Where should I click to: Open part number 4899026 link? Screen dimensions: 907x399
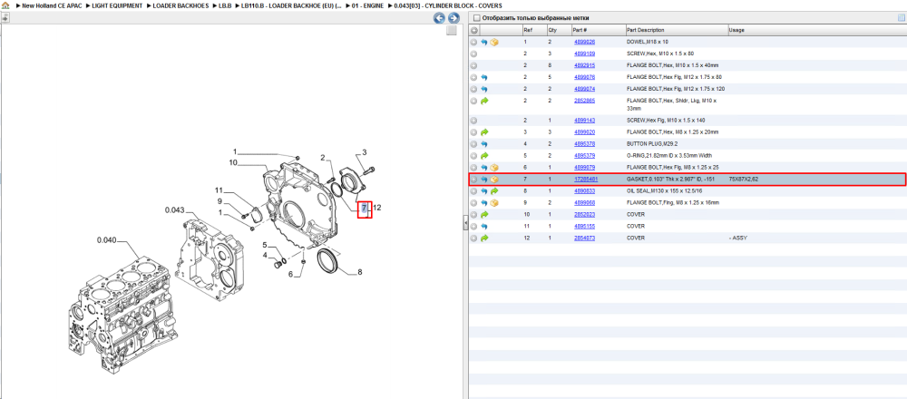pos(584,43)
